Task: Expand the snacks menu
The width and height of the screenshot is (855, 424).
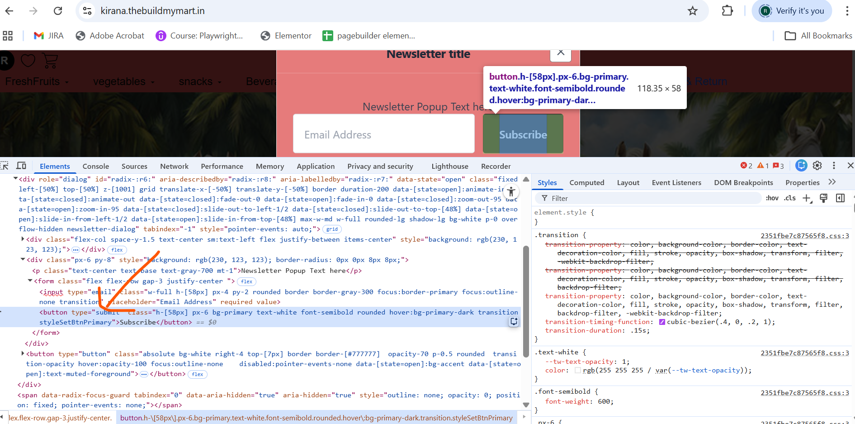Action: point(200,81)
